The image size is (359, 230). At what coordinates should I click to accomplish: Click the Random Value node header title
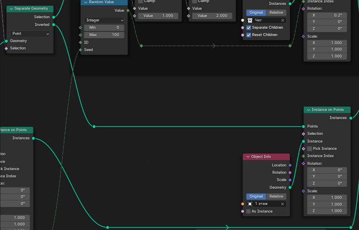(x=102, y=2)
